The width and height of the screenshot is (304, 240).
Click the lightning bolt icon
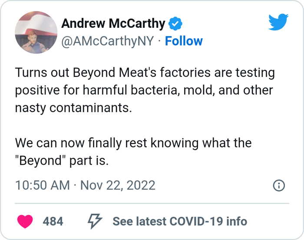[x=95, y=221]
